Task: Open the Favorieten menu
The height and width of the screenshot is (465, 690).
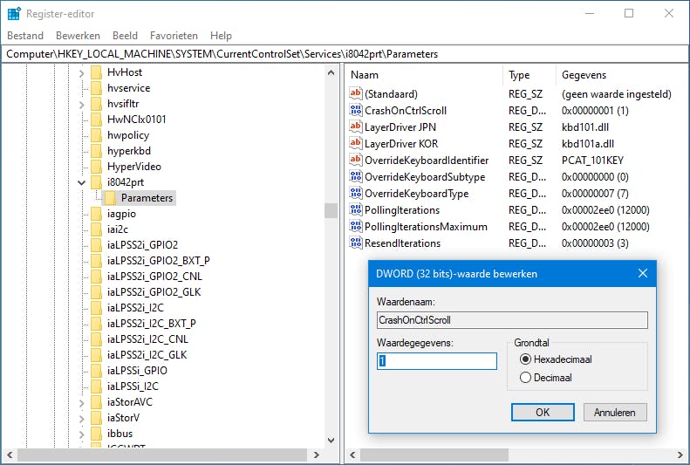Action: click(x=174, y=36)
